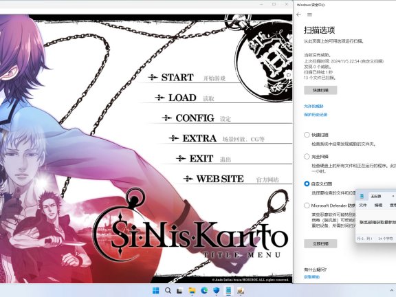This screenshot has height=297, width=396.
Task: Open 允许的威胁 link
Action: [313, 106]
